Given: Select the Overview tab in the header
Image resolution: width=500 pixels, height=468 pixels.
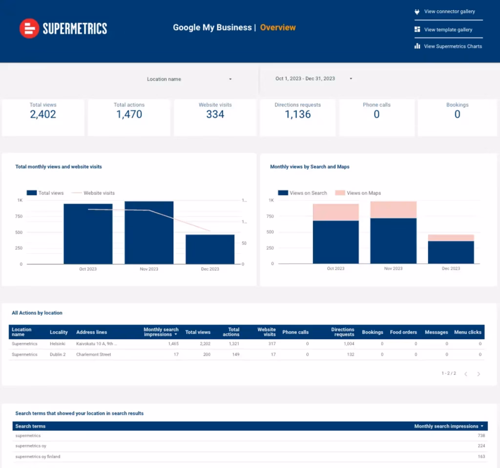Looking at the screenshot, I should coord(278,28).
